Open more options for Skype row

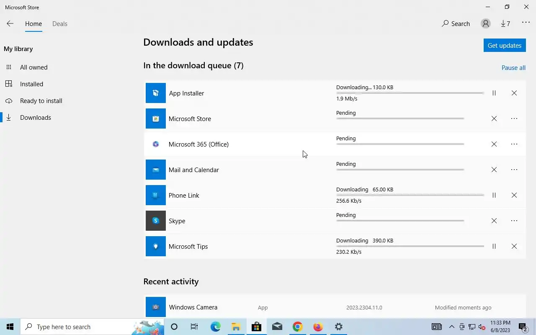click(x=514, y=221)
